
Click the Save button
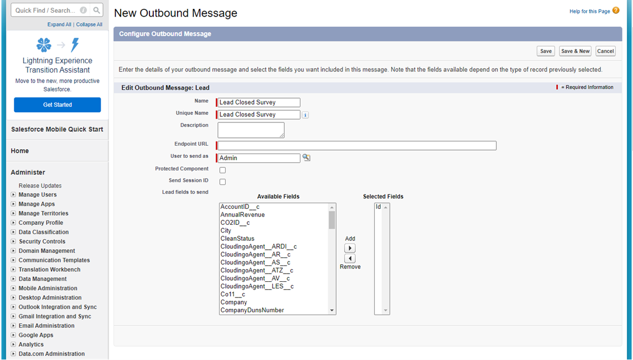click(x=546, y=51)
